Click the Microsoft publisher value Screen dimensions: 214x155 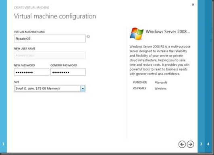pos(161,83)
